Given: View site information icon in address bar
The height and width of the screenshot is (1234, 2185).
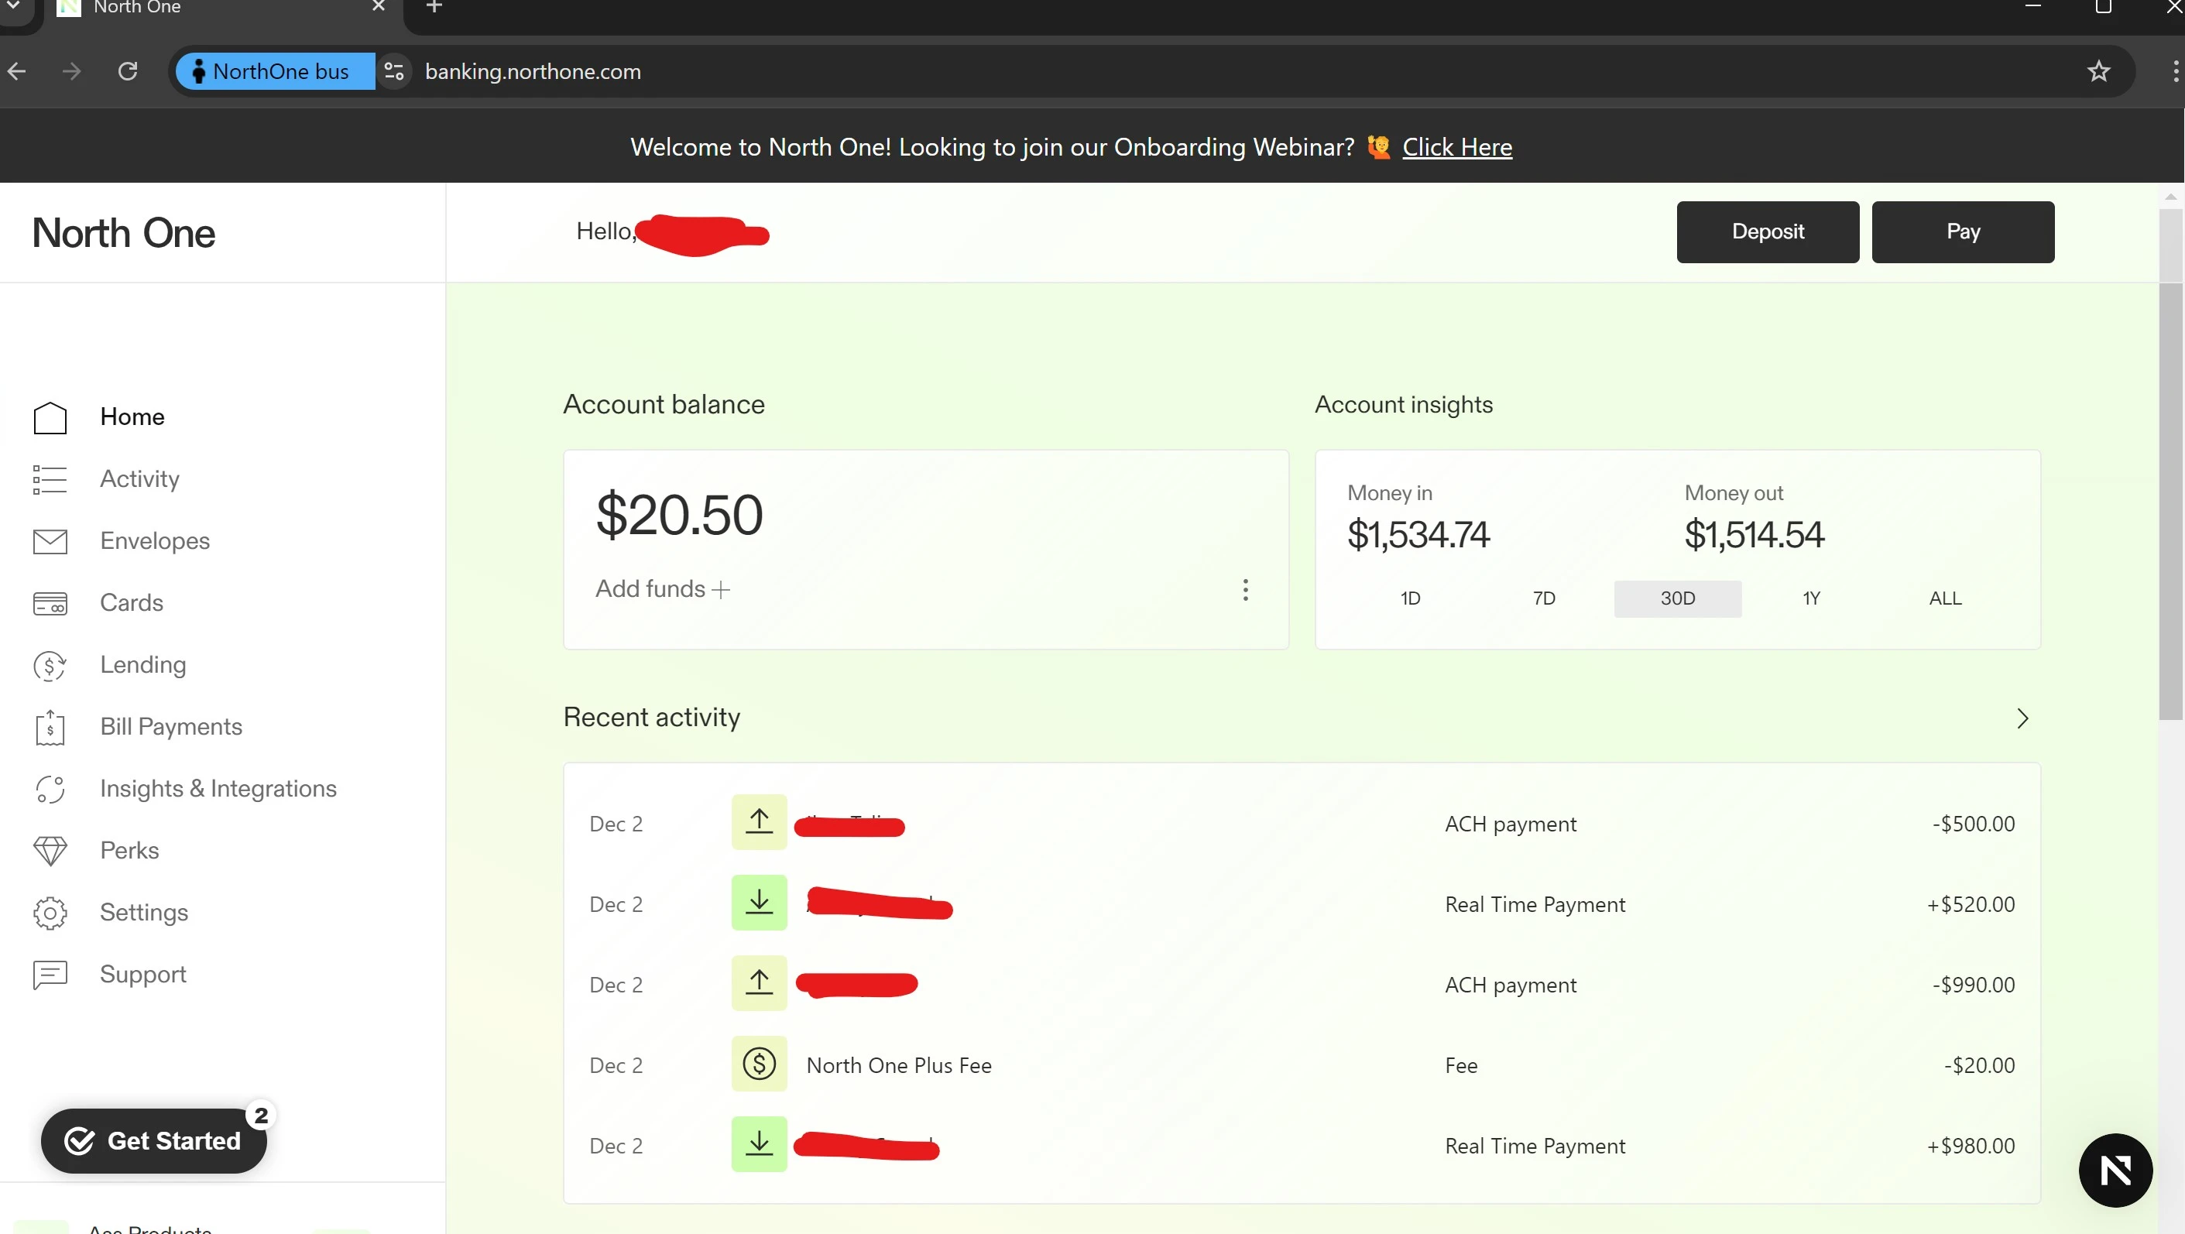Looking at the screenshot, I should (394, 71).
